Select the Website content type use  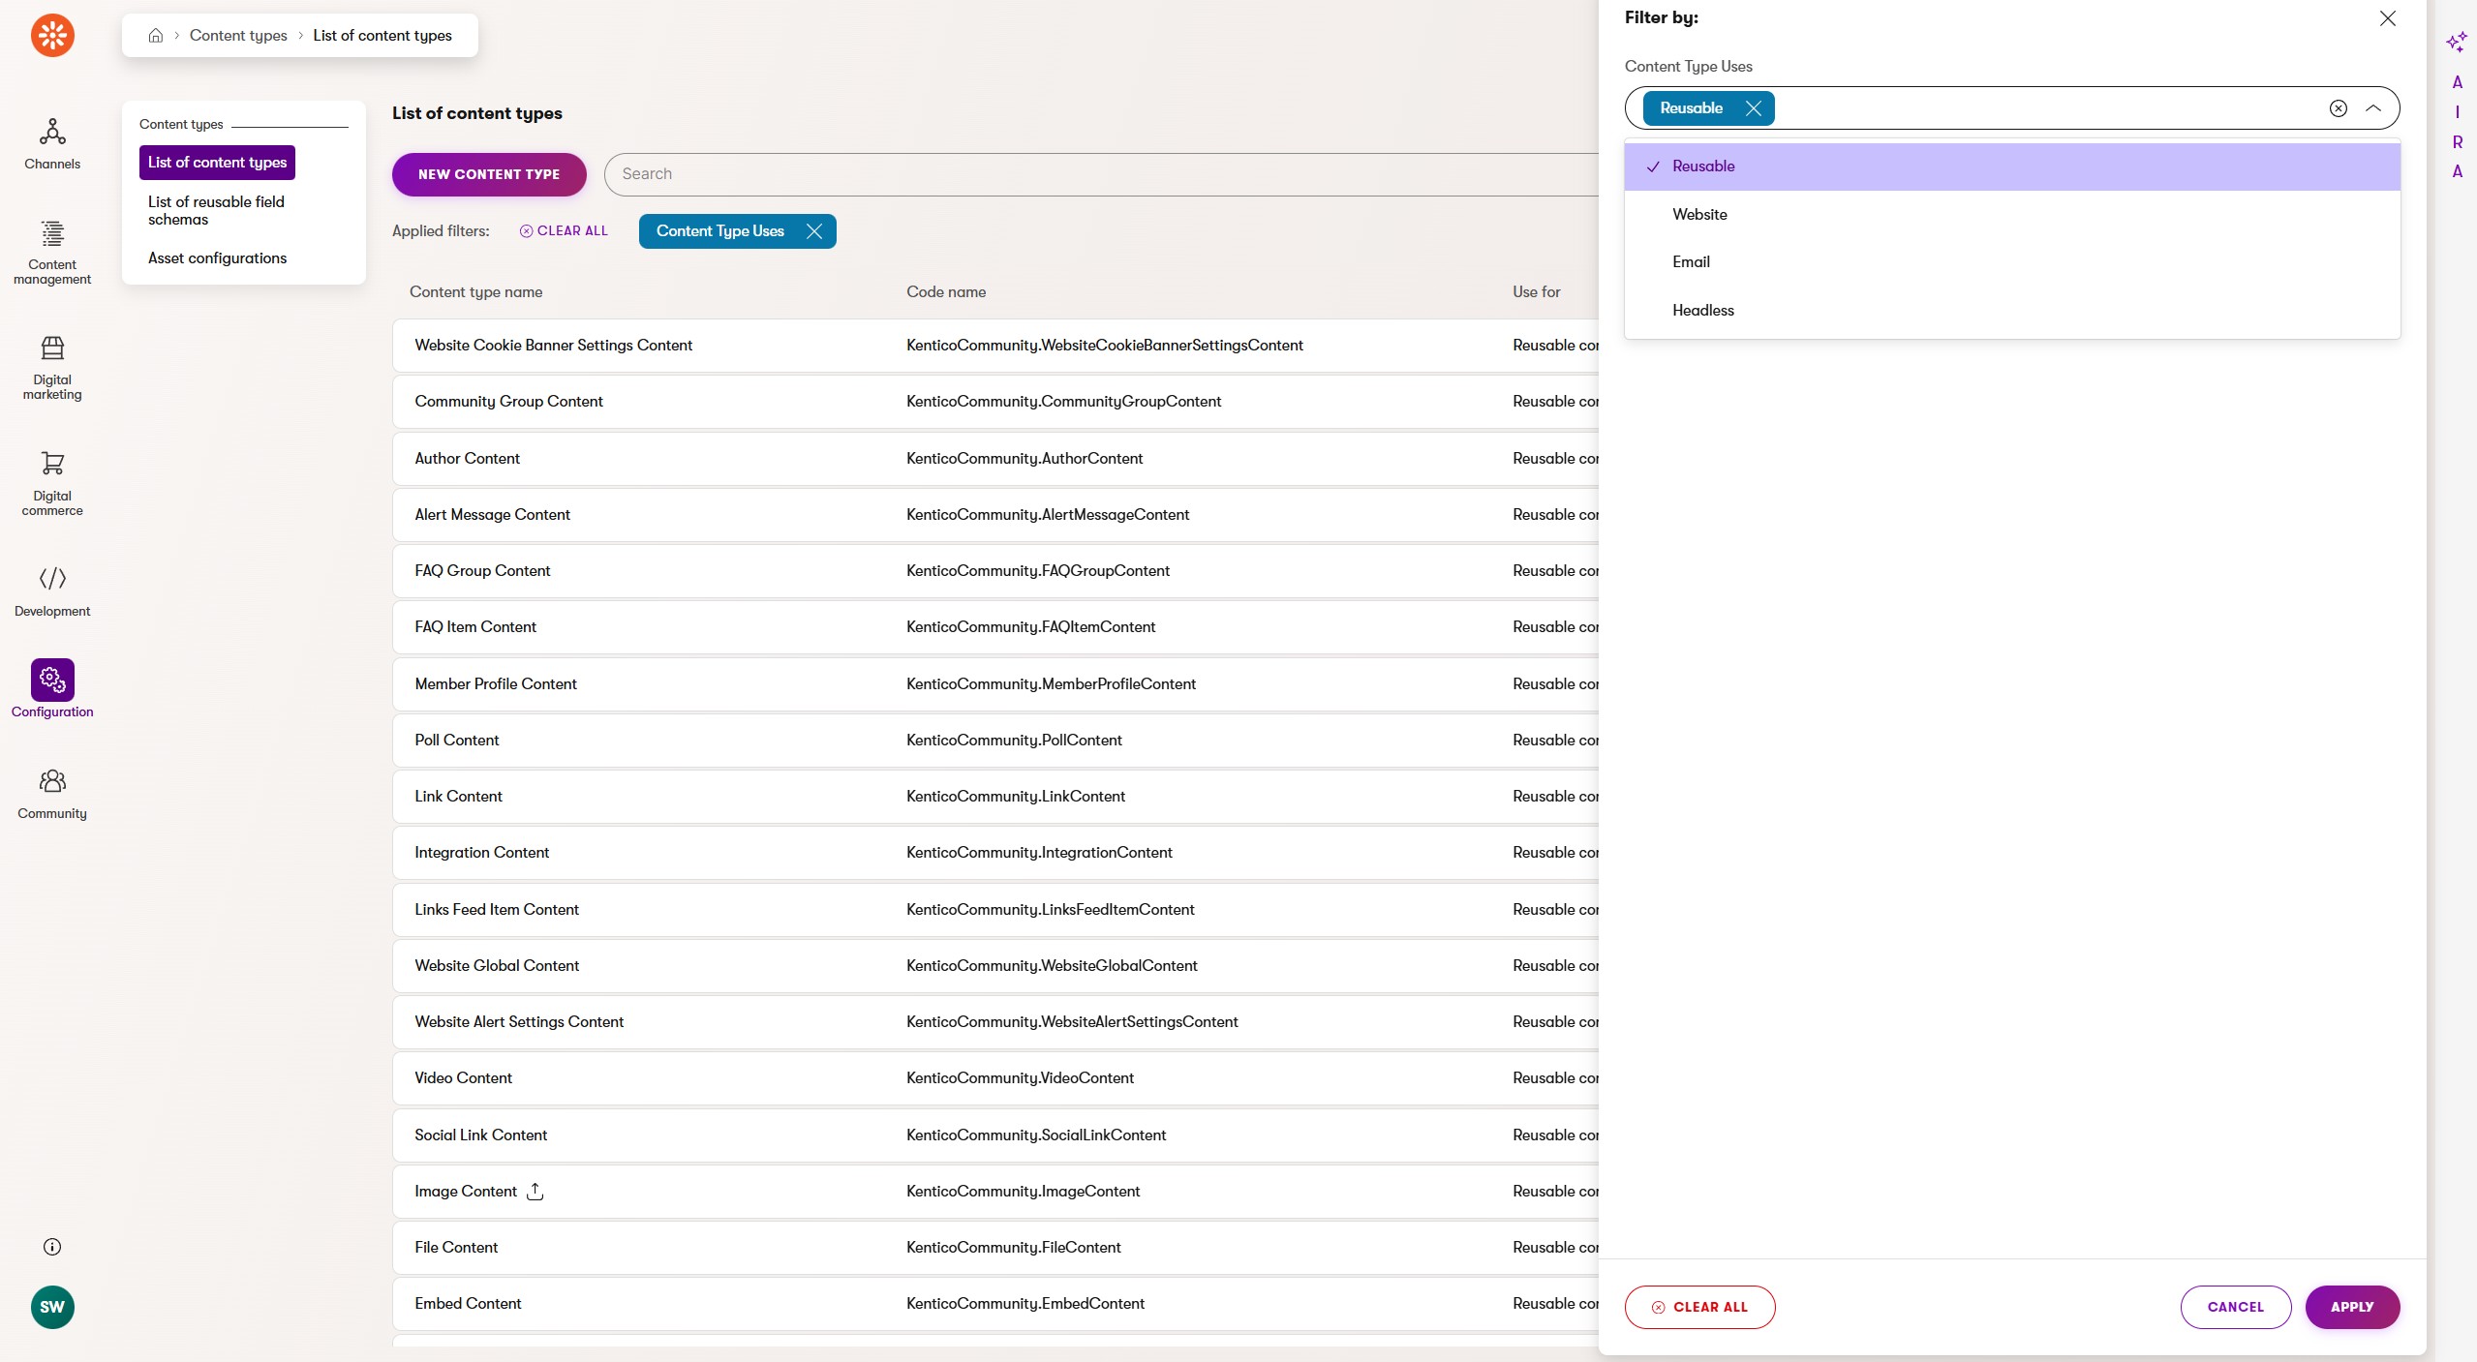(1699, 214)
